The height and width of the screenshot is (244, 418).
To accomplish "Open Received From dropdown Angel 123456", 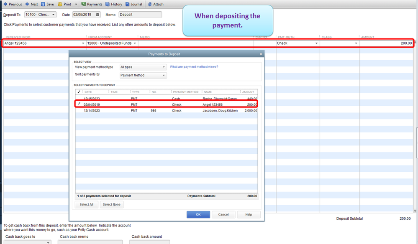I will pyautogui.click(x=83, y=43).
